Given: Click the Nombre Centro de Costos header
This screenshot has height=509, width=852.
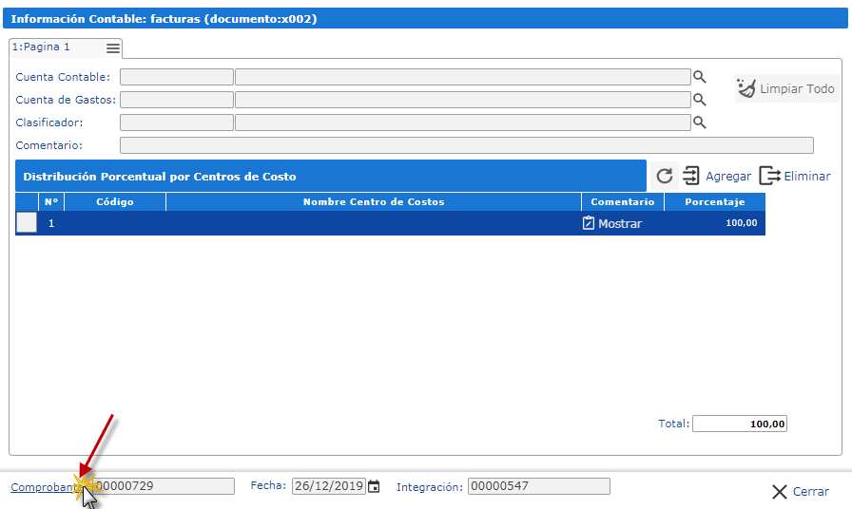Looking at the screenshot, I should (x=373, y=201).
